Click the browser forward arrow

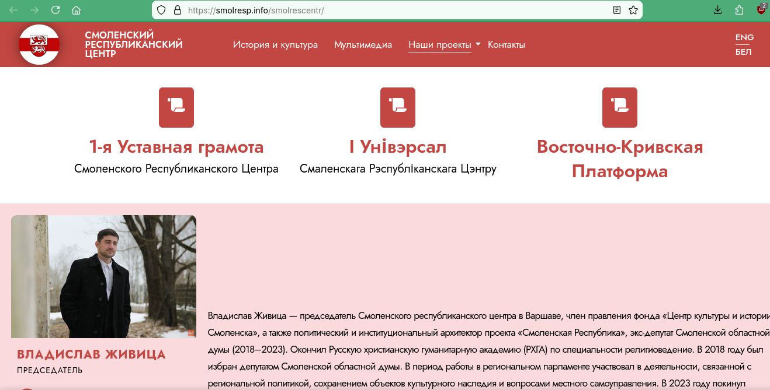point(34,10)
